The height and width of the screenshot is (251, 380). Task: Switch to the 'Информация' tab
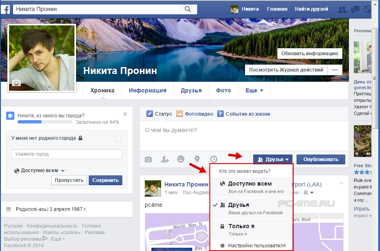(148, 91)
